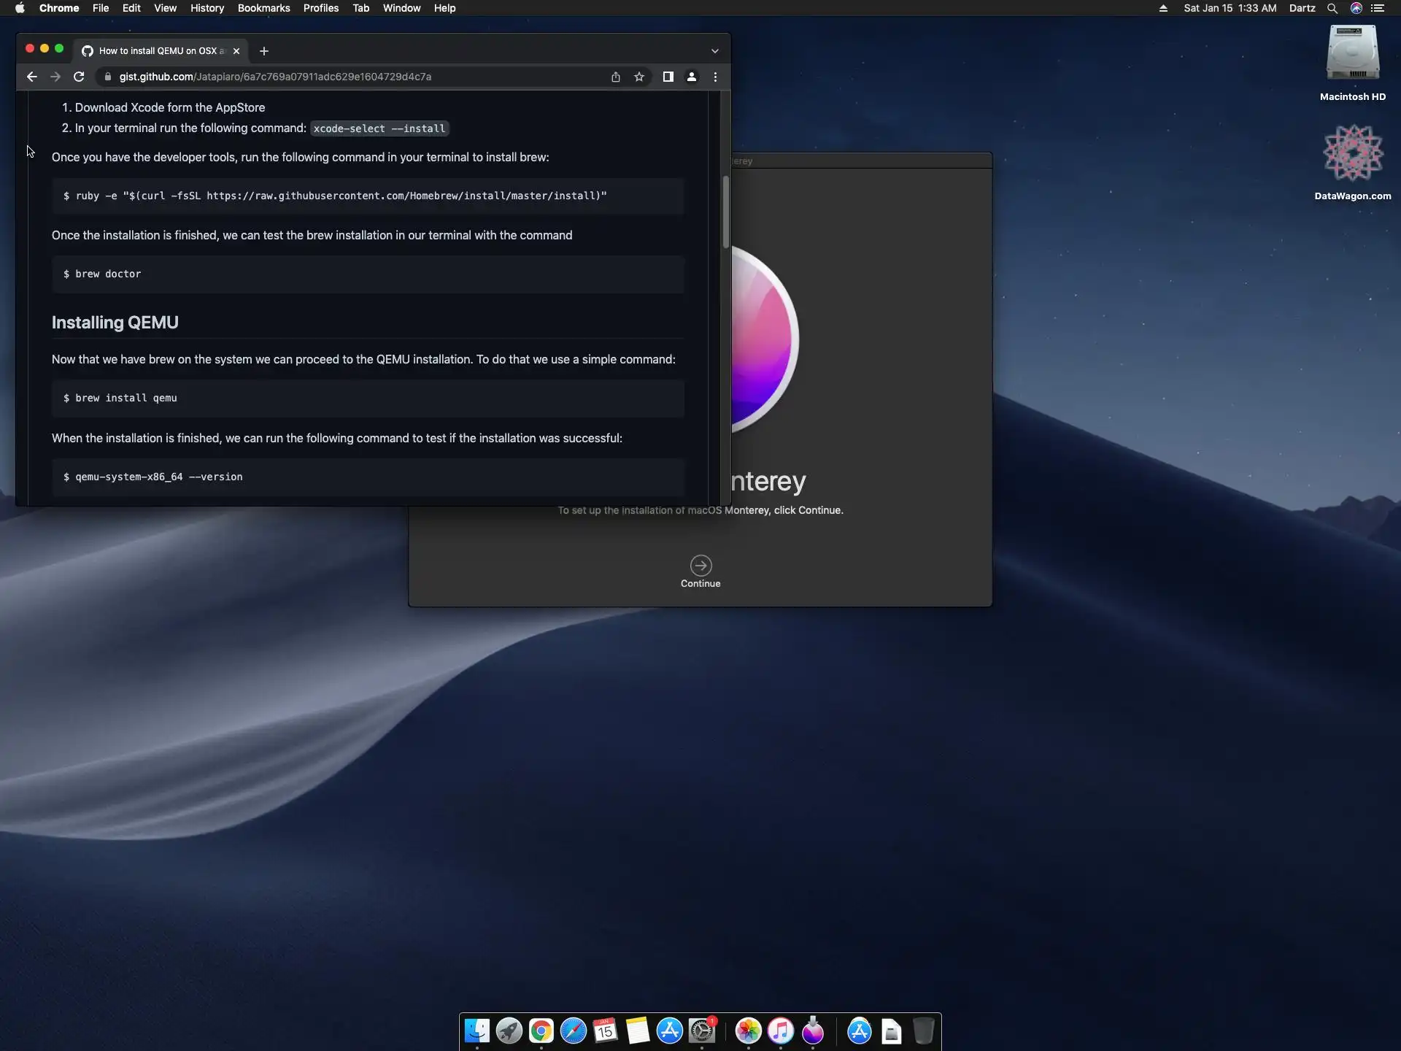Click the Chrome reload page icon
1401x1051 pixels.
pos(79,77)
